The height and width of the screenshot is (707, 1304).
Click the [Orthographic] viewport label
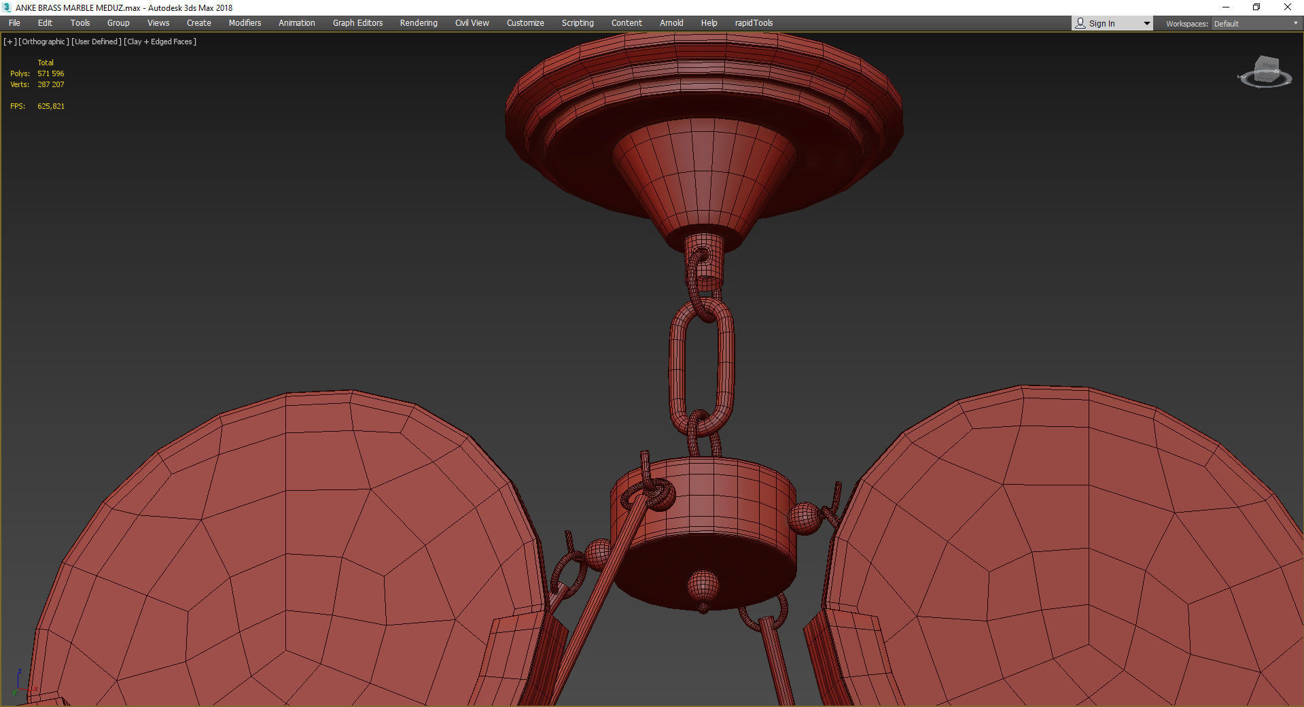pyautogui.click(x=43, y=41)
